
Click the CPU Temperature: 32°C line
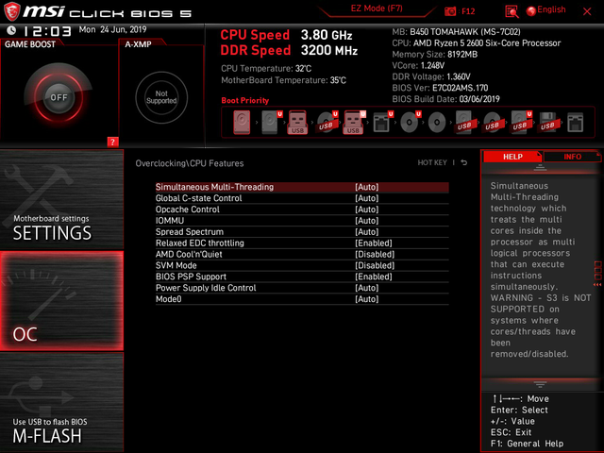(x=266, y=69)
